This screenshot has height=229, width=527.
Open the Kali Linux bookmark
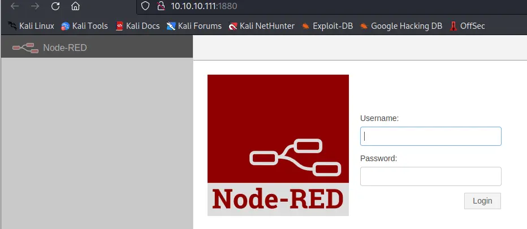click(31, 26)
